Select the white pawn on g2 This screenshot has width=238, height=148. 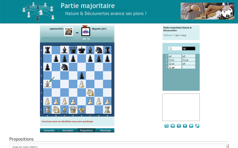pyautogui.click(x=99, y=101)
